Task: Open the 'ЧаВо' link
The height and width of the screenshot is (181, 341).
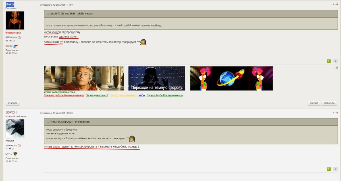Action: pyautogui.click(x=142, y=96)
